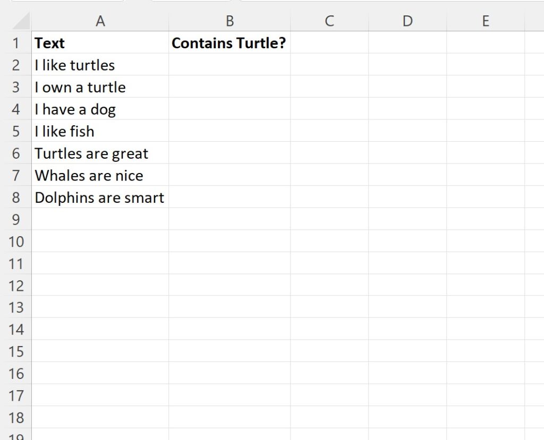Screen dimensions: 544x440
Task: Click empty cell B2 next to 'I like turtles'
Action: coord(229,65)
